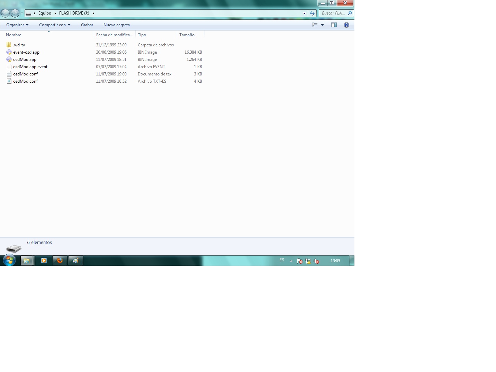
Task: Click the date 31/12/1999 23:00
Action: click(111, 45)
